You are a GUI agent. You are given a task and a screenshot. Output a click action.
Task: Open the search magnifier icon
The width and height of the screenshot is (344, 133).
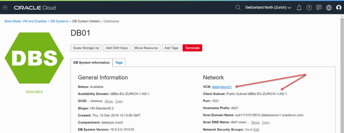(238, 8)
